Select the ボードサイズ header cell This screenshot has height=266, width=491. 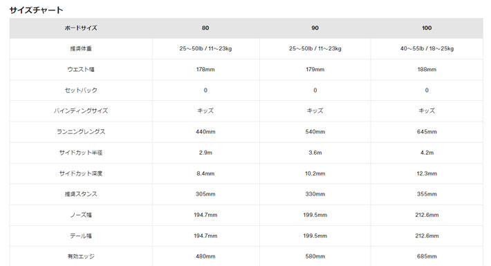pos(81,28)
